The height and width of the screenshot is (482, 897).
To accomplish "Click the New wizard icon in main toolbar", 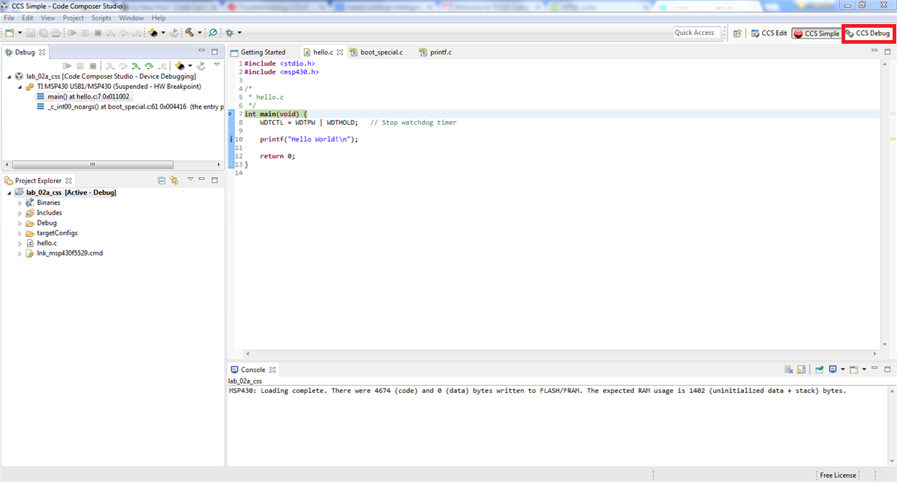I will [x=9, y=33].
